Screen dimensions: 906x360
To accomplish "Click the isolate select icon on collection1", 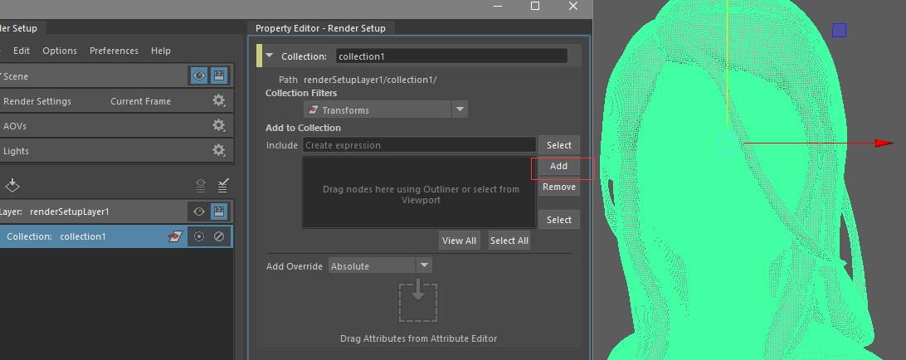I will (x=199, y=236).
